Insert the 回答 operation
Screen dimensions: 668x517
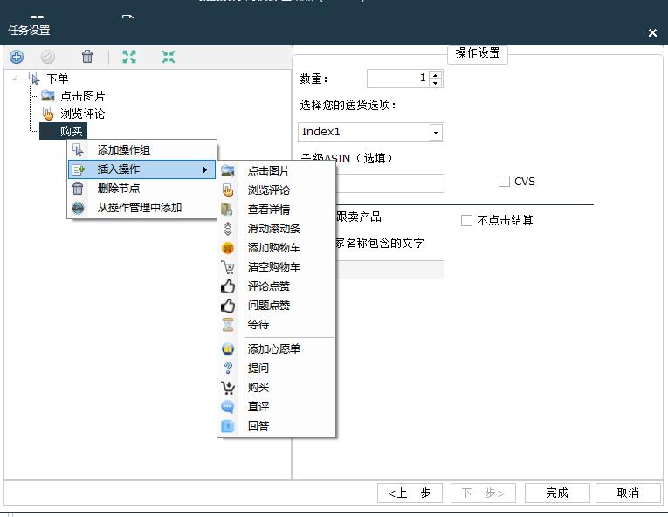277,426
